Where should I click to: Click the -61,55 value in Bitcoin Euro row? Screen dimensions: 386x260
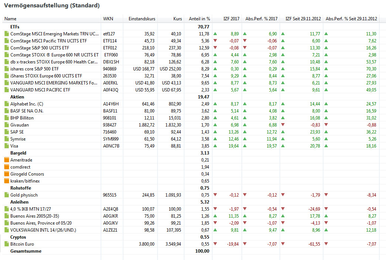(314, 244)
